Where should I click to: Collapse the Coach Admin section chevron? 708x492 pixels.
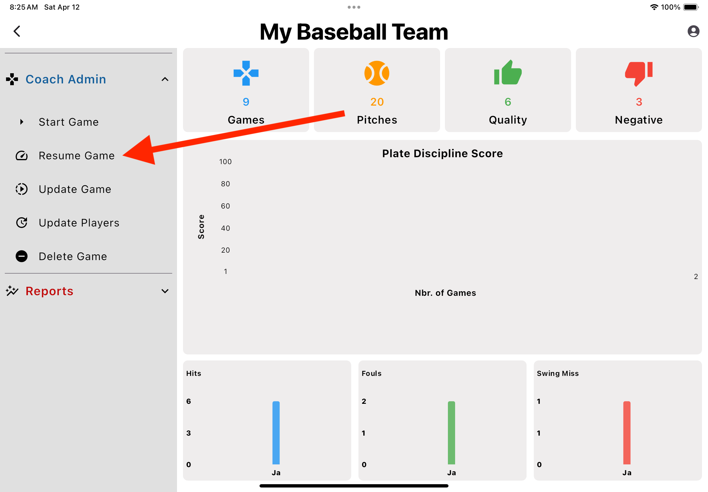click(x=165, y=79)
